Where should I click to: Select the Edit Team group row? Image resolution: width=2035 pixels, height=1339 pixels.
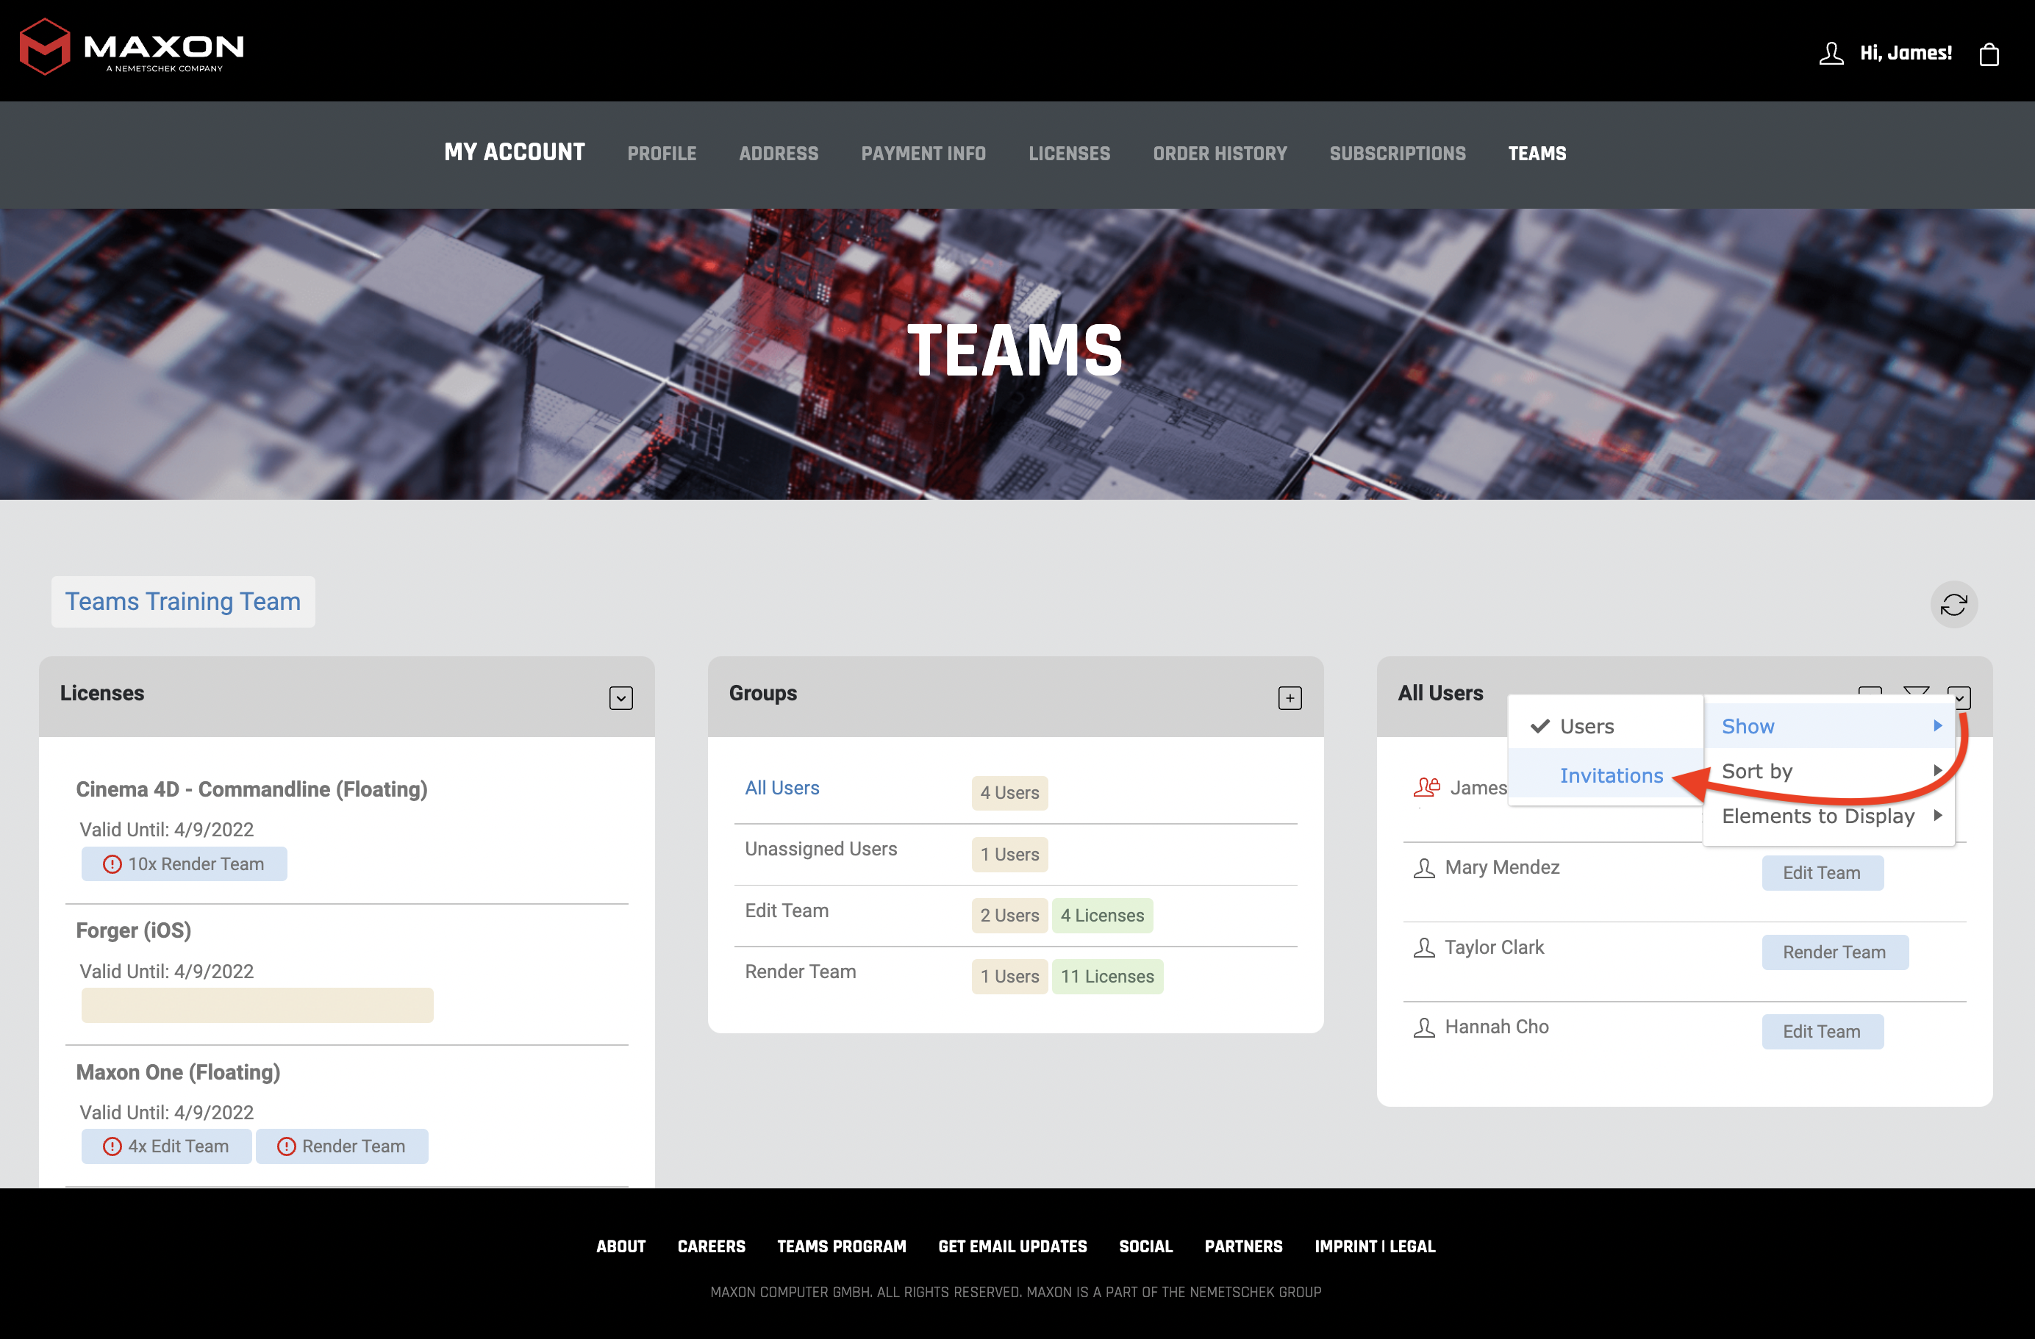point(1015,916)
